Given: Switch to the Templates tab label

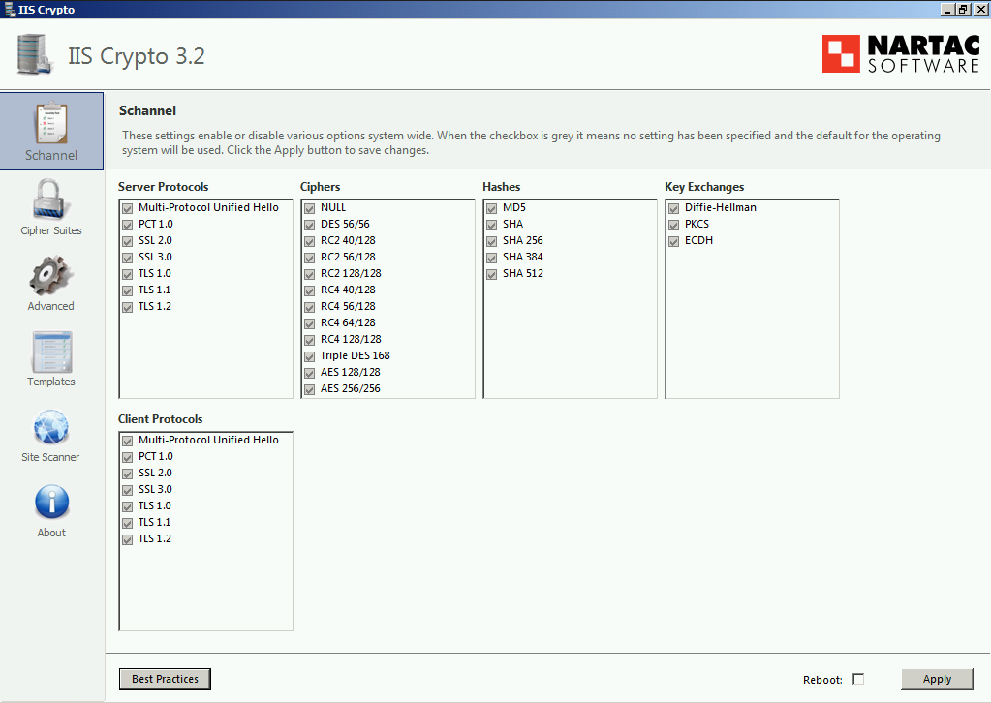Looking at the screenshot, I should [x=51, y=382].
